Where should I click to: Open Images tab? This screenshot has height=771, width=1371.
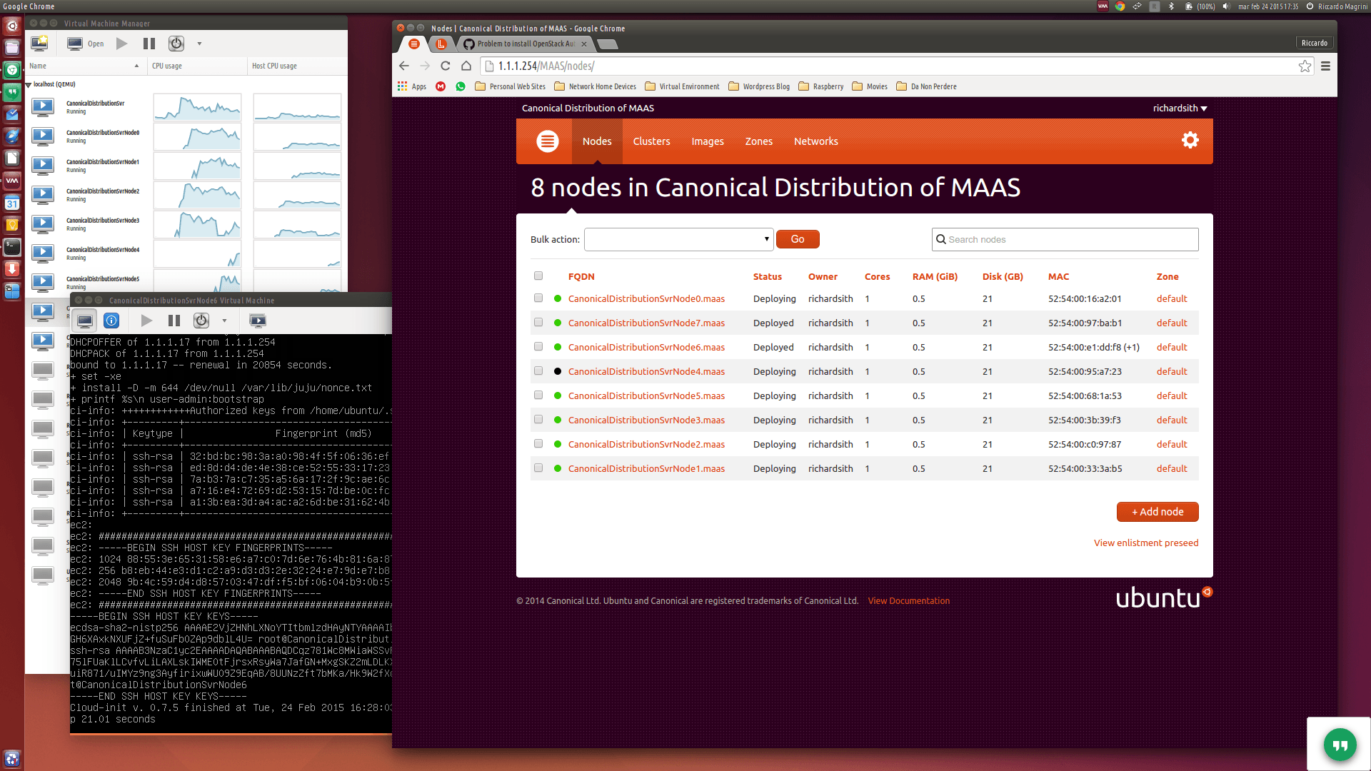coord(708,141)
